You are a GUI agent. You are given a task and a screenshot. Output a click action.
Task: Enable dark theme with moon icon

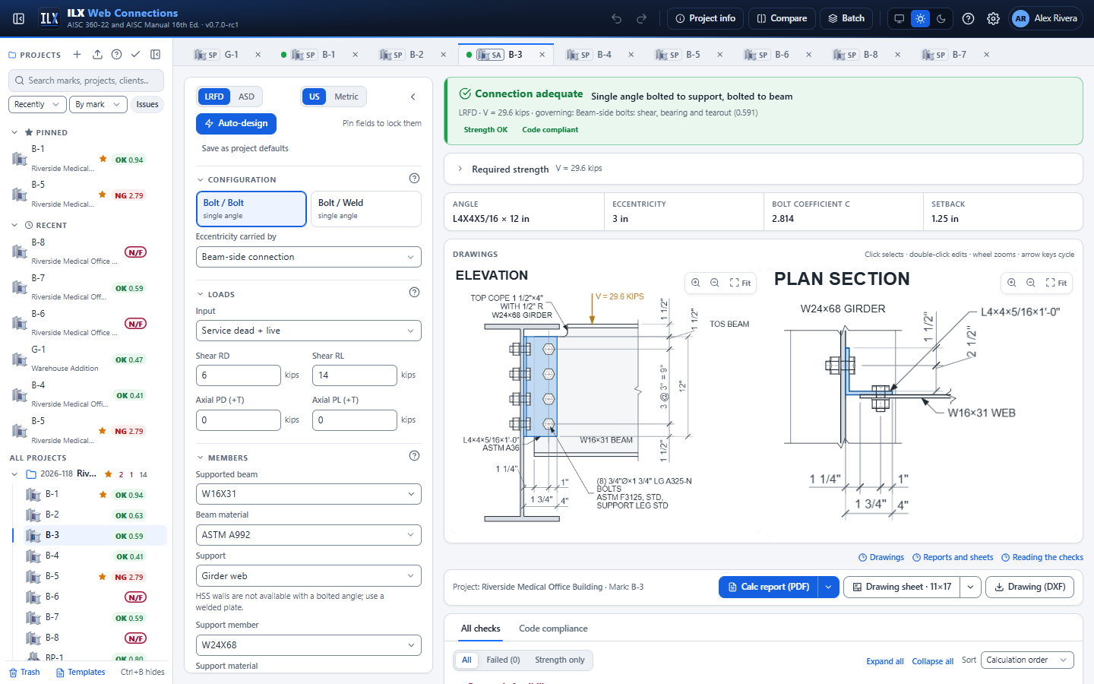[x=941, y=18]
